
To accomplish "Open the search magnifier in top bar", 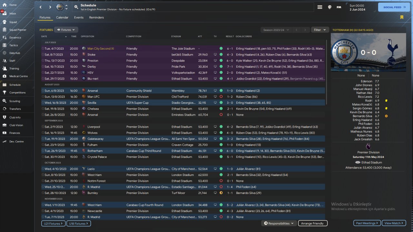I will 76,7.
